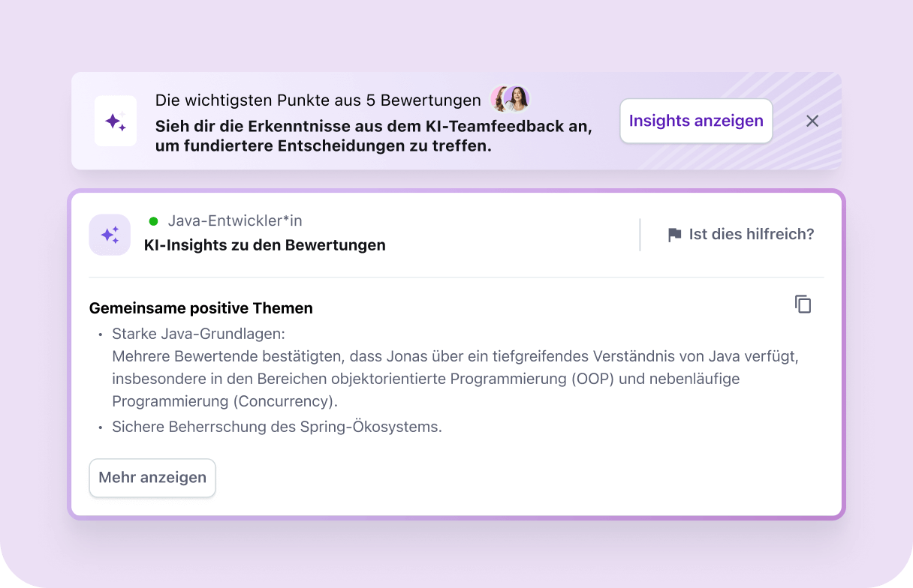Image resolution: width=913 pixels, height=588 pixels.
Task: Click the paragraph mentioning Jonas's Java understanding
Action: tap(454, 379)
